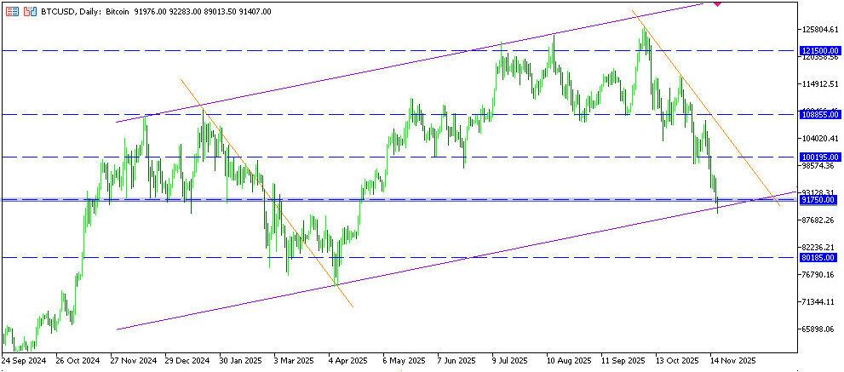Select the 100195.00 price level label
844x372 pixels.
(820, 157)
